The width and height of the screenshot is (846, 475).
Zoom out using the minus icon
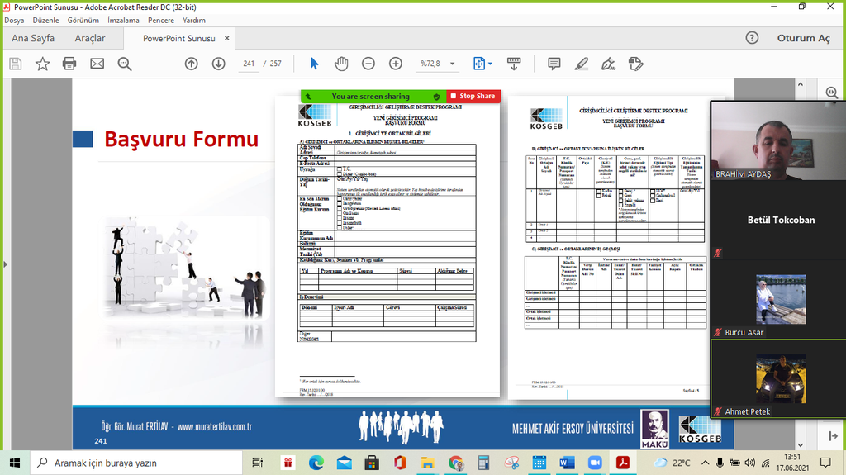tap(368, 64)
